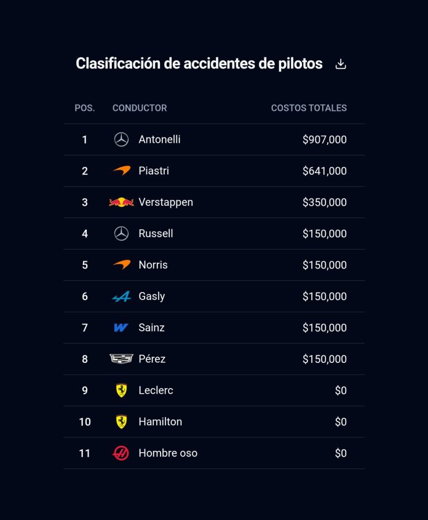428x520 pixels.
Task: Open driver name Verstappen
Action: click(166, 202)
